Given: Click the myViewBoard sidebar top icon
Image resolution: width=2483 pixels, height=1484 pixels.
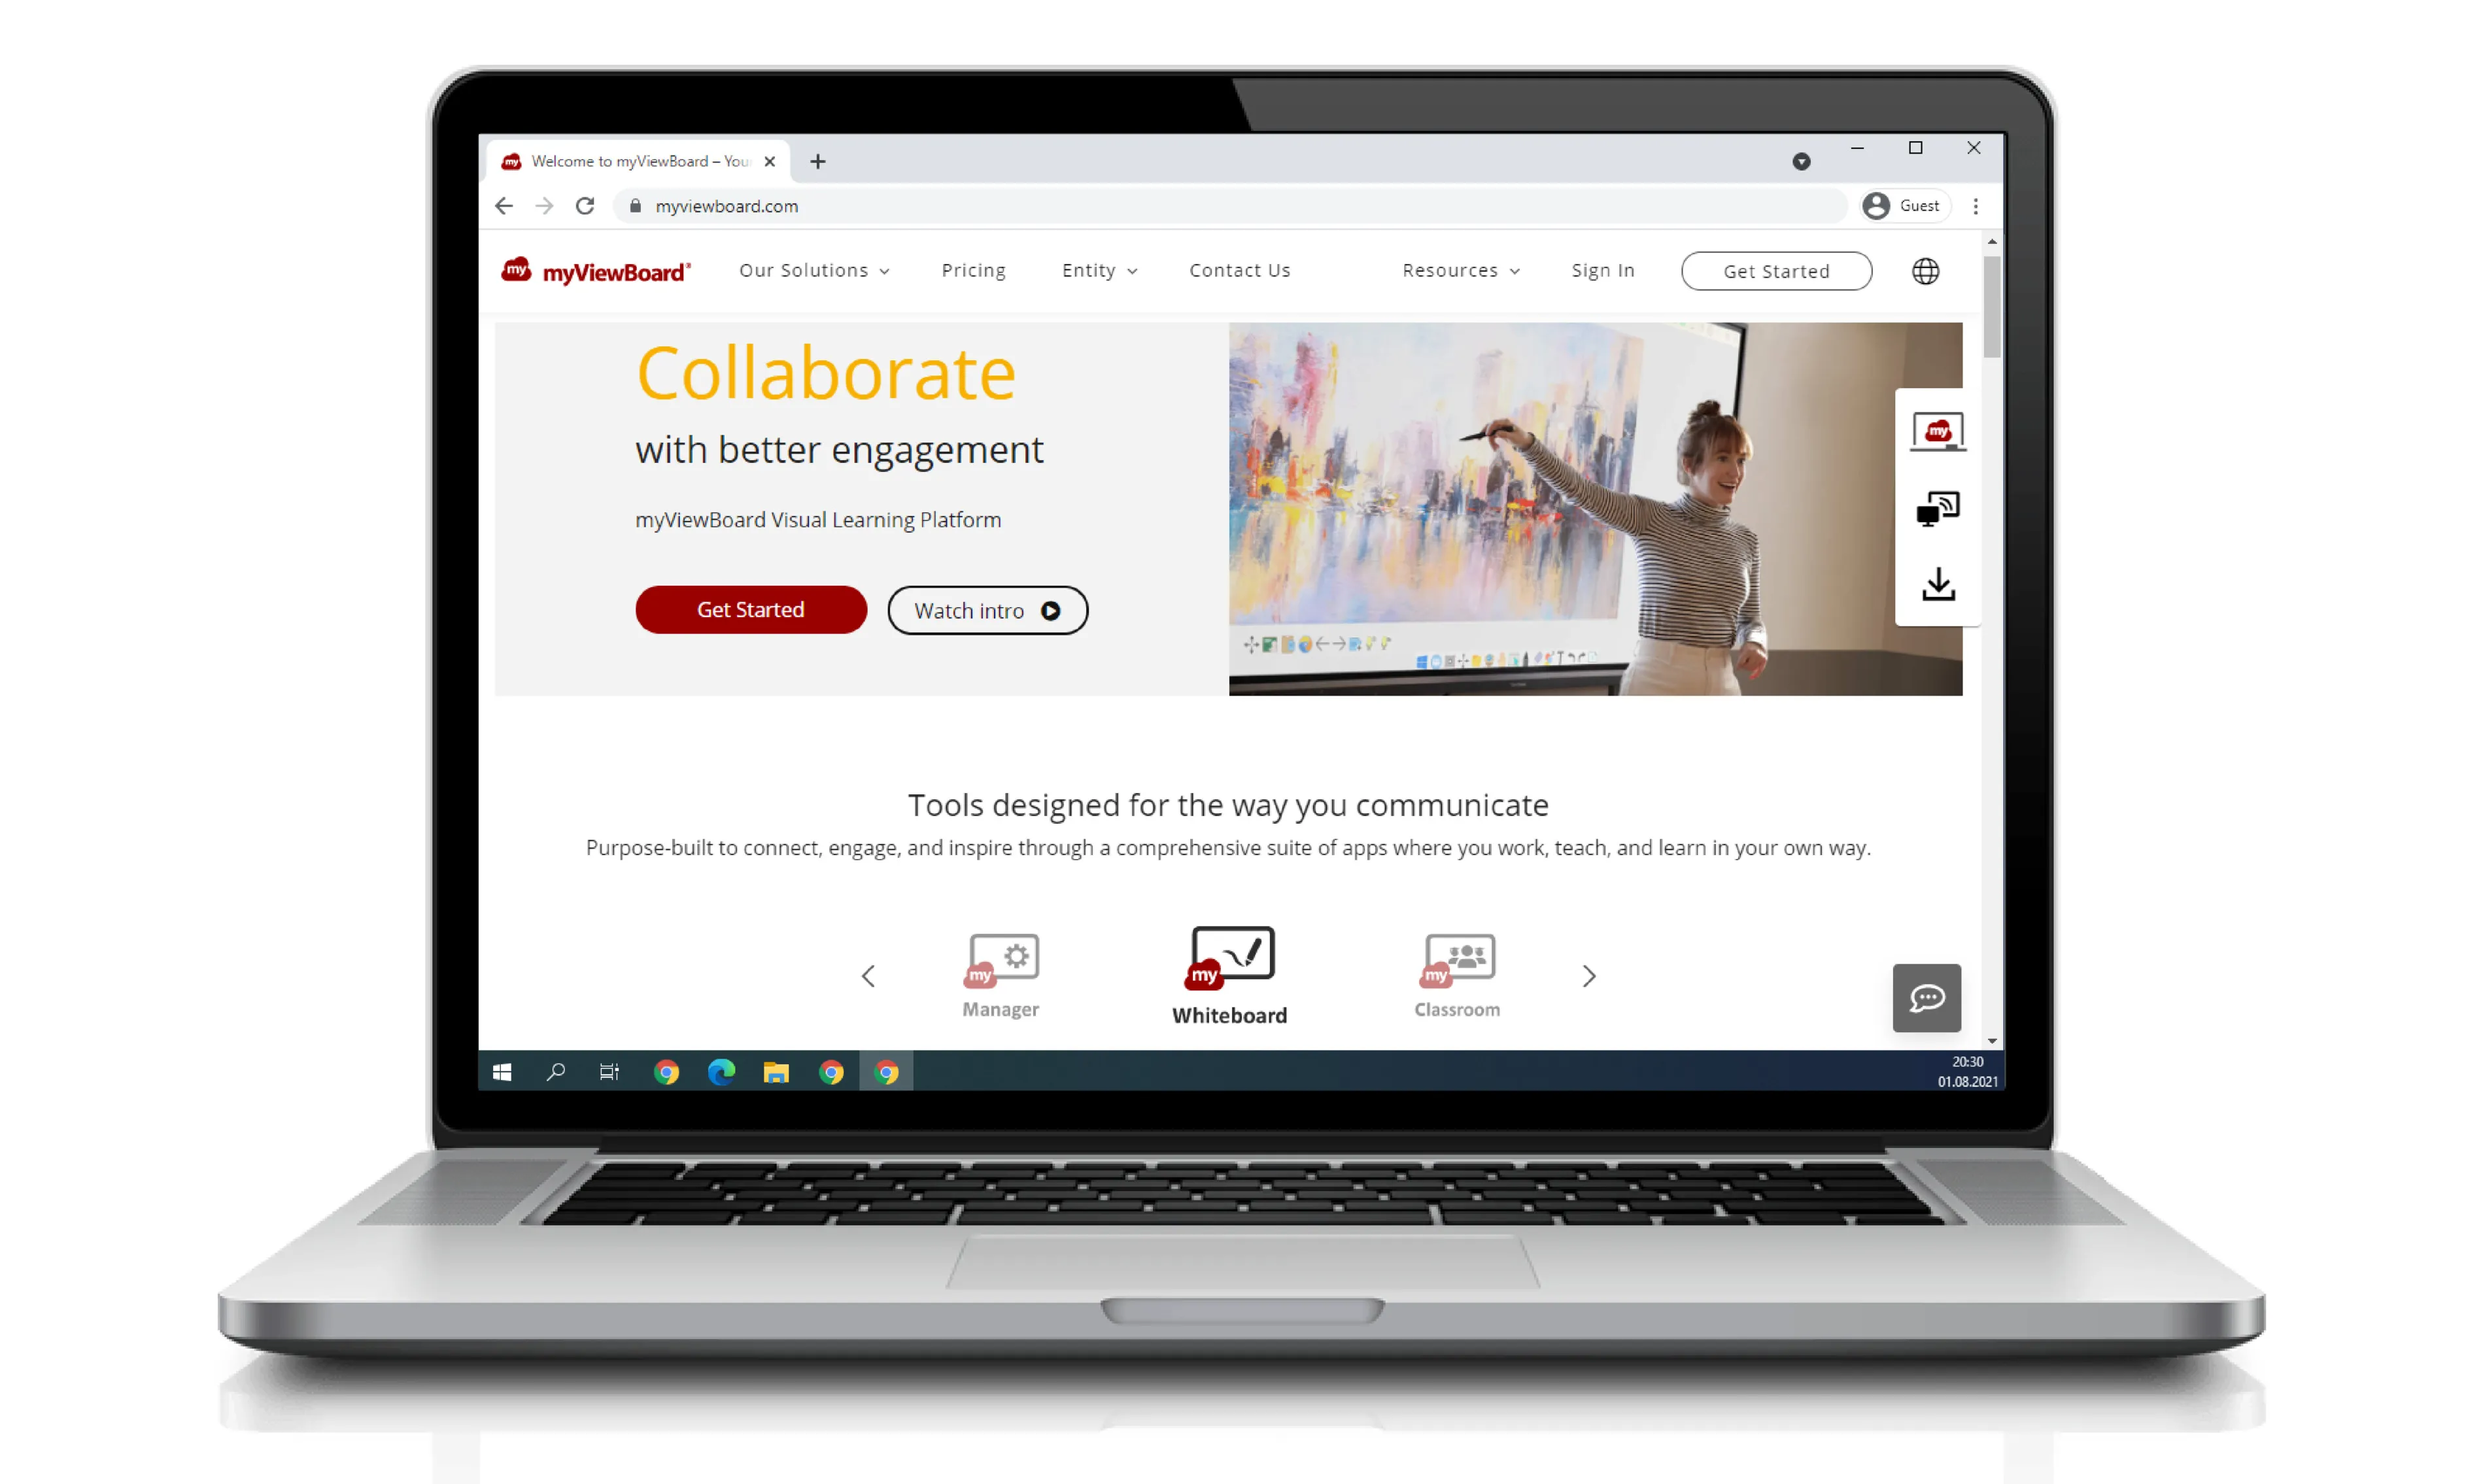Looking at the screenshot, I should coord(1939,431).
